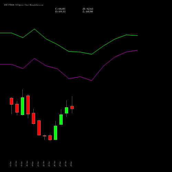Viewport: 172px width, 172px height.
Task: Click the lowest point of the purple line
Action: 92,80
